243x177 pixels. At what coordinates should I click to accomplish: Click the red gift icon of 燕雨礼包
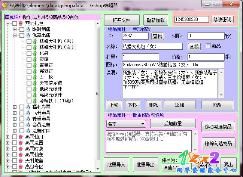[x=21, y=23]
